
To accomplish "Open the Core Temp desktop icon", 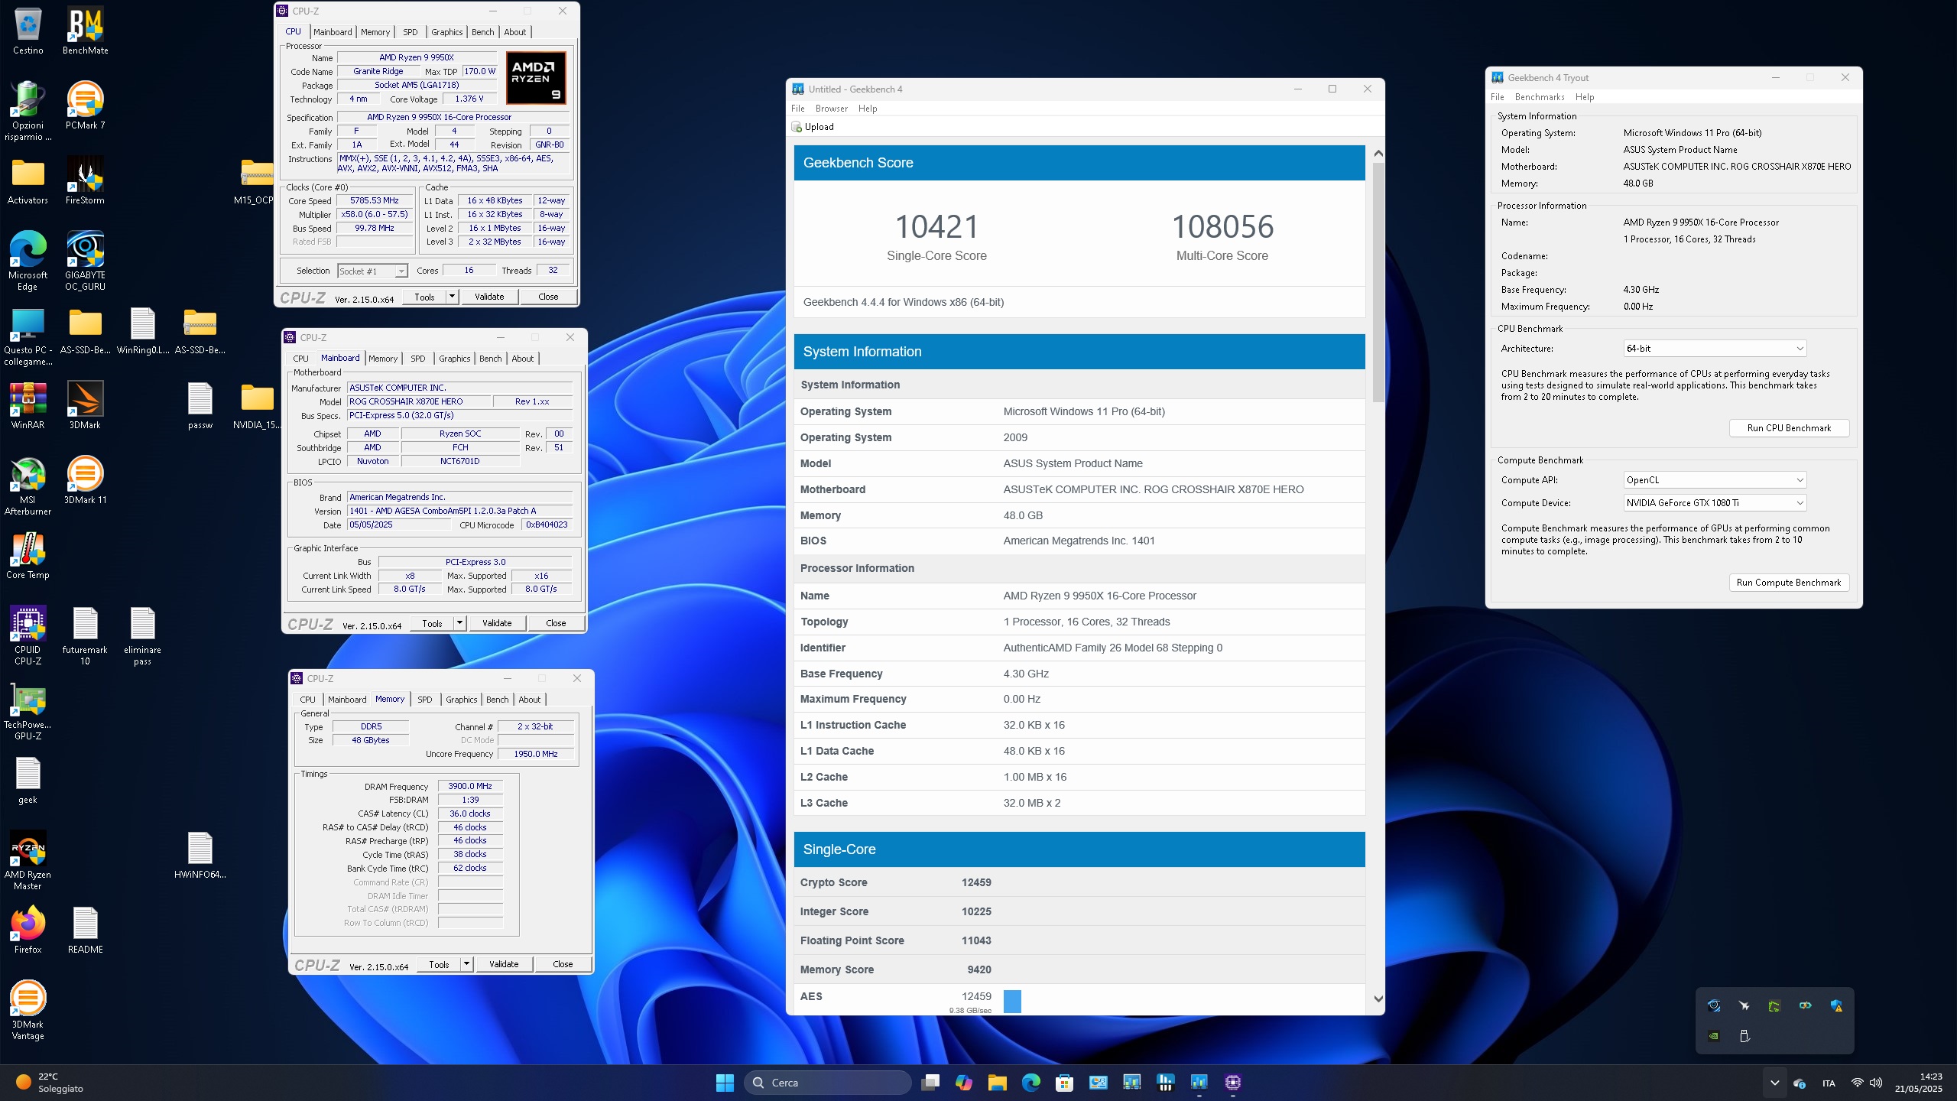I will point(28,556).
